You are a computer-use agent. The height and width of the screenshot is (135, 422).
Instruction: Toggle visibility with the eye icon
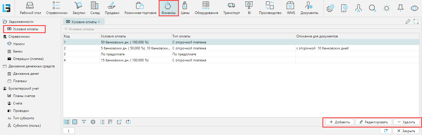click(x=414, y=8)
